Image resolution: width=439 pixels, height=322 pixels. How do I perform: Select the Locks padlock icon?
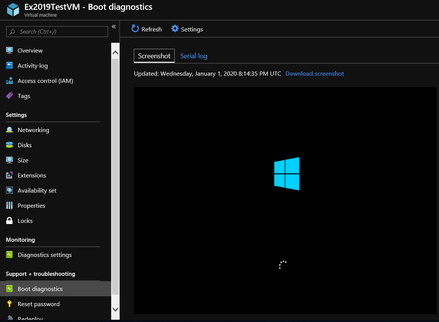10,221
